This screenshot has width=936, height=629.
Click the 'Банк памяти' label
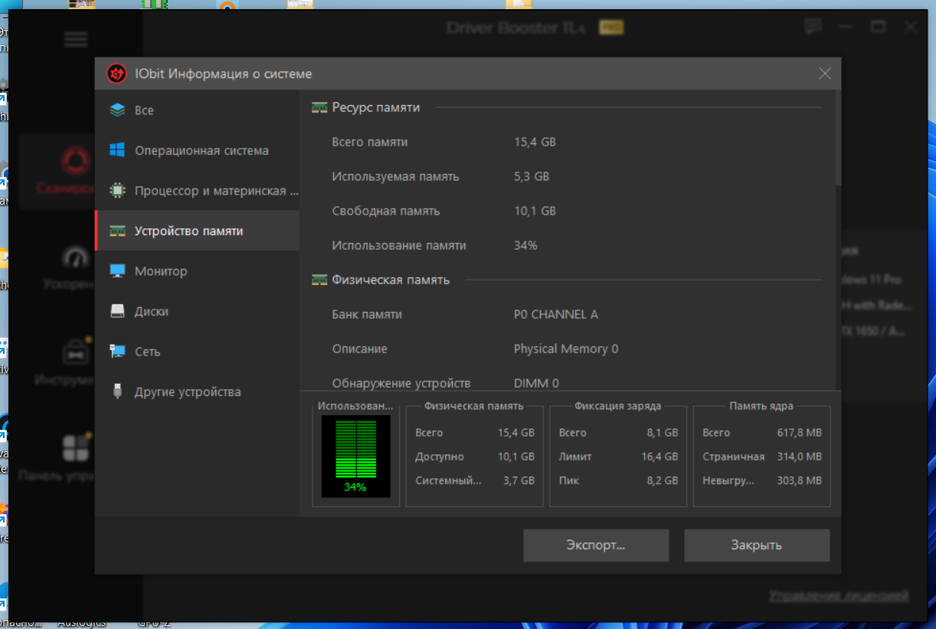point(367,315)
